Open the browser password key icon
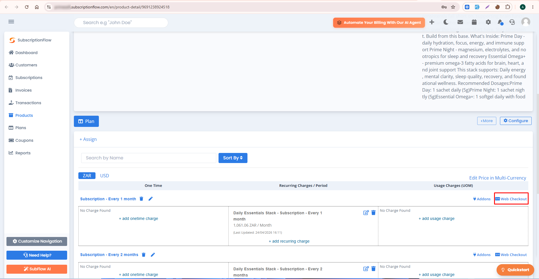This screenshot has height=279, width=539. tap(444, 7)
